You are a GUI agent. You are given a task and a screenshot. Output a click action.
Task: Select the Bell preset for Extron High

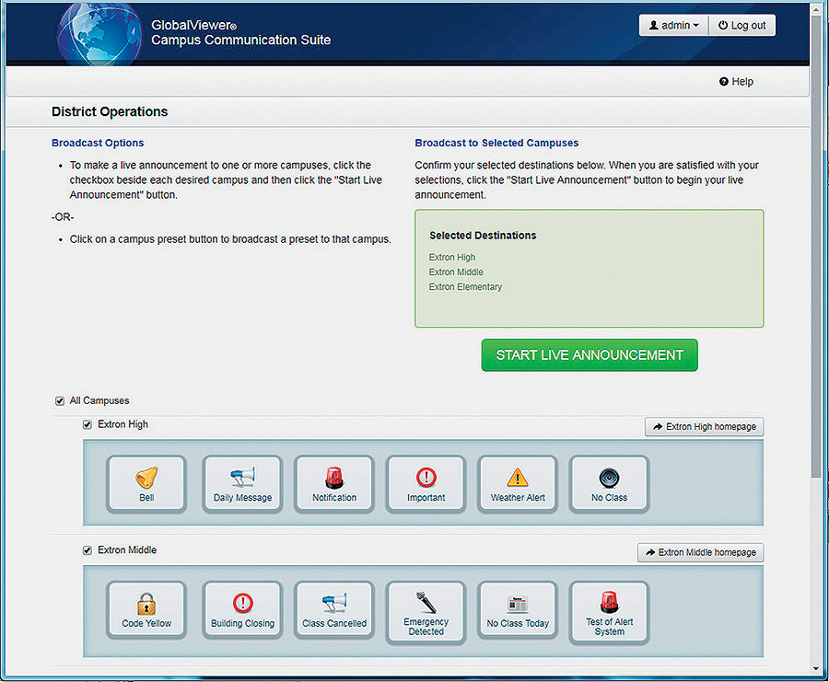pyautogui.click(x=146, y=482)
